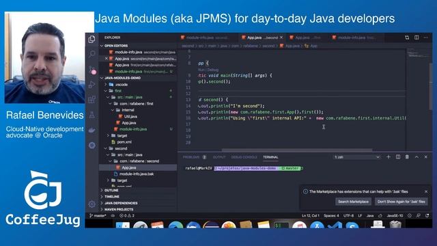Screen dimensions: 437x246
Task: Click the sync changes cloud icon in status bar
Action: [x=113, y=216]
